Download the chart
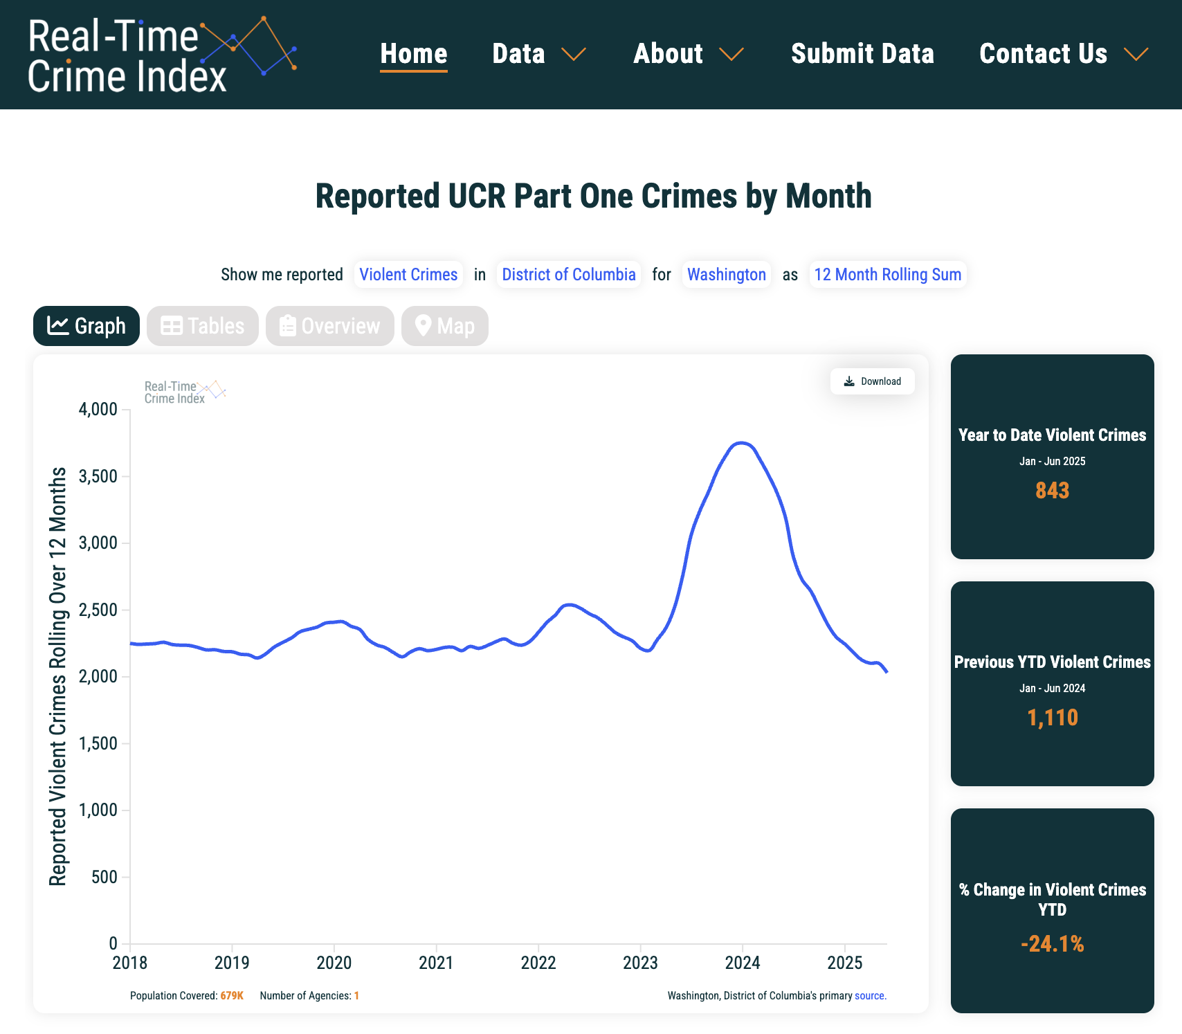The image size is (1182, 1034). pos(873,381)
